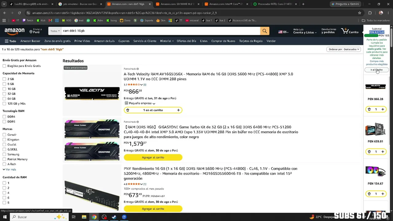Check the Samsung brand filter
Screen dimensions: 393x221
click(x=4, y=154)
